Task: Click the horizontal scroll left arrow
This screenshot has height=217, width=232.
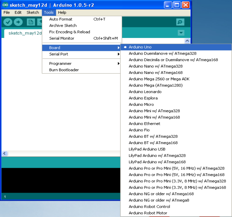Action: click(x=5, y=153)
